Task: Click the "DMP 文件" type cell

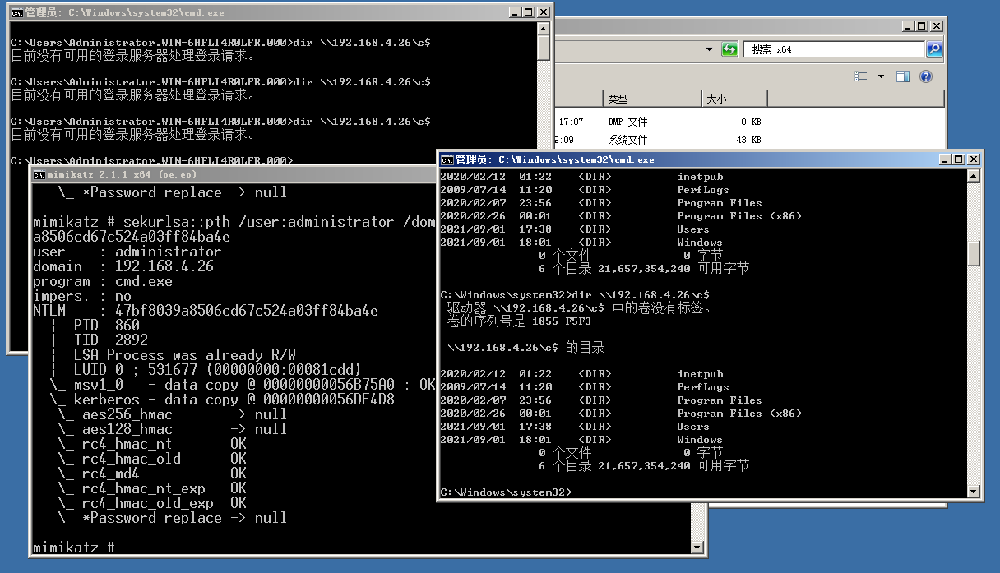Action: pyautogui.click(x=627, y=122)
